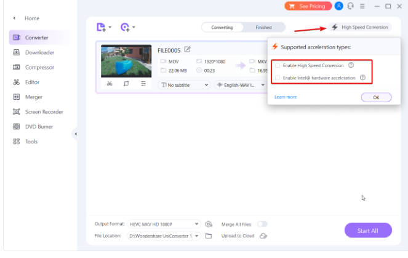This screenshot has width=408, height=258.
Task: Click the OK button in acceleration popup
Action: pos(376,97)
